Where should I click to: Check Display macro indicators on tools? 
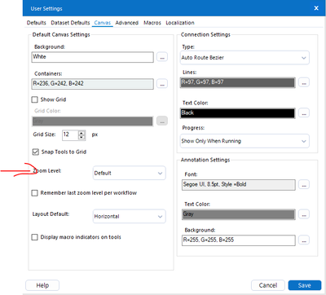(35, 237)
